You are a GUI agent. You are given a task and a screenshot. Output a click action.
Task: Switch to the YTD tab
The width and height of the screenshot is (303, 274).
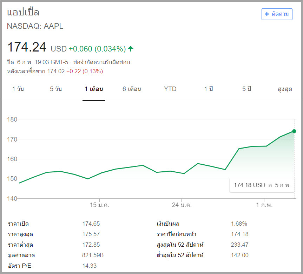click(x=170, y=89)
